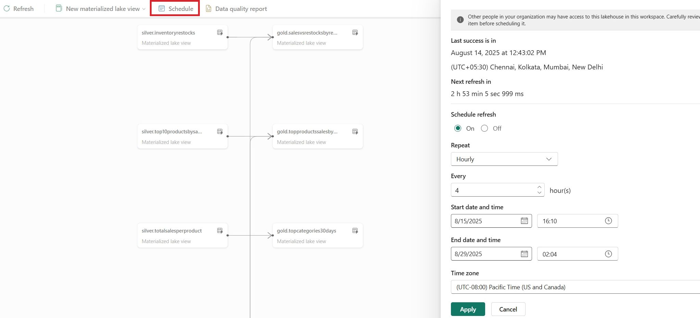Click the Apply button
Image resolution: width=700 pixels, height=318 pixels.
[x=468, y=309]
